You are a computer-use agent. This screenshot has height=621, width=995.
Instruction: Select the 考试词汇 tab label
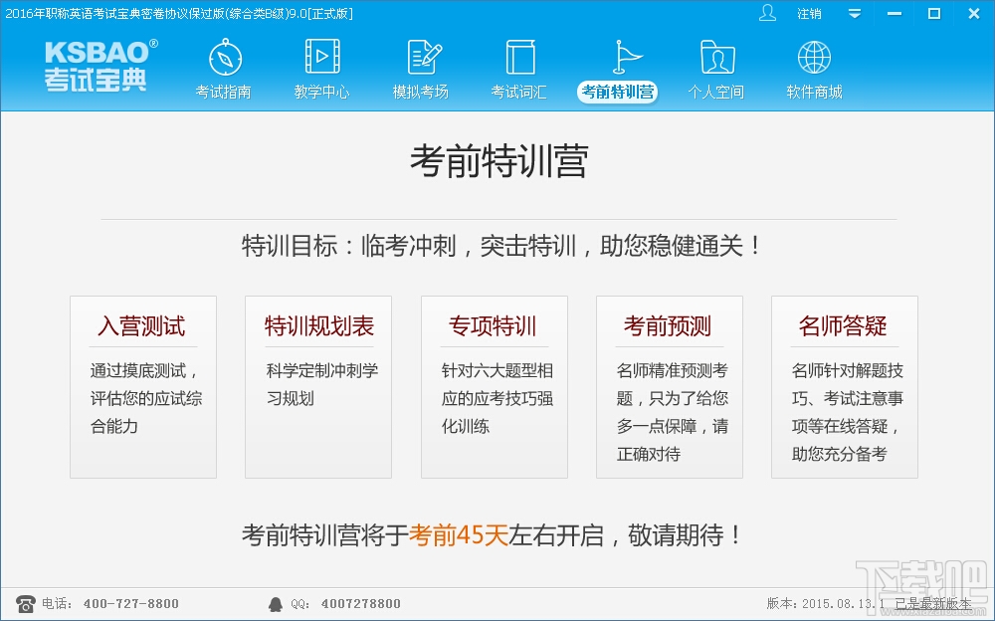pos(518,93)
